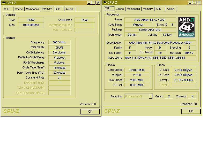Click the Bank Cycle Time value 23 clocks
This screenshot has height=155, width=207.
pyautogui.click(x=60, y=73)
